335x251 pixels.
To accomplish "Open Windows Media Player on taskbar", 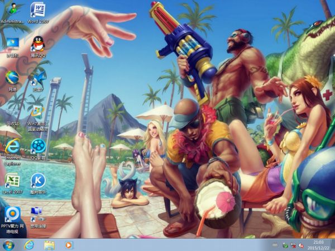I will [69, 244].
